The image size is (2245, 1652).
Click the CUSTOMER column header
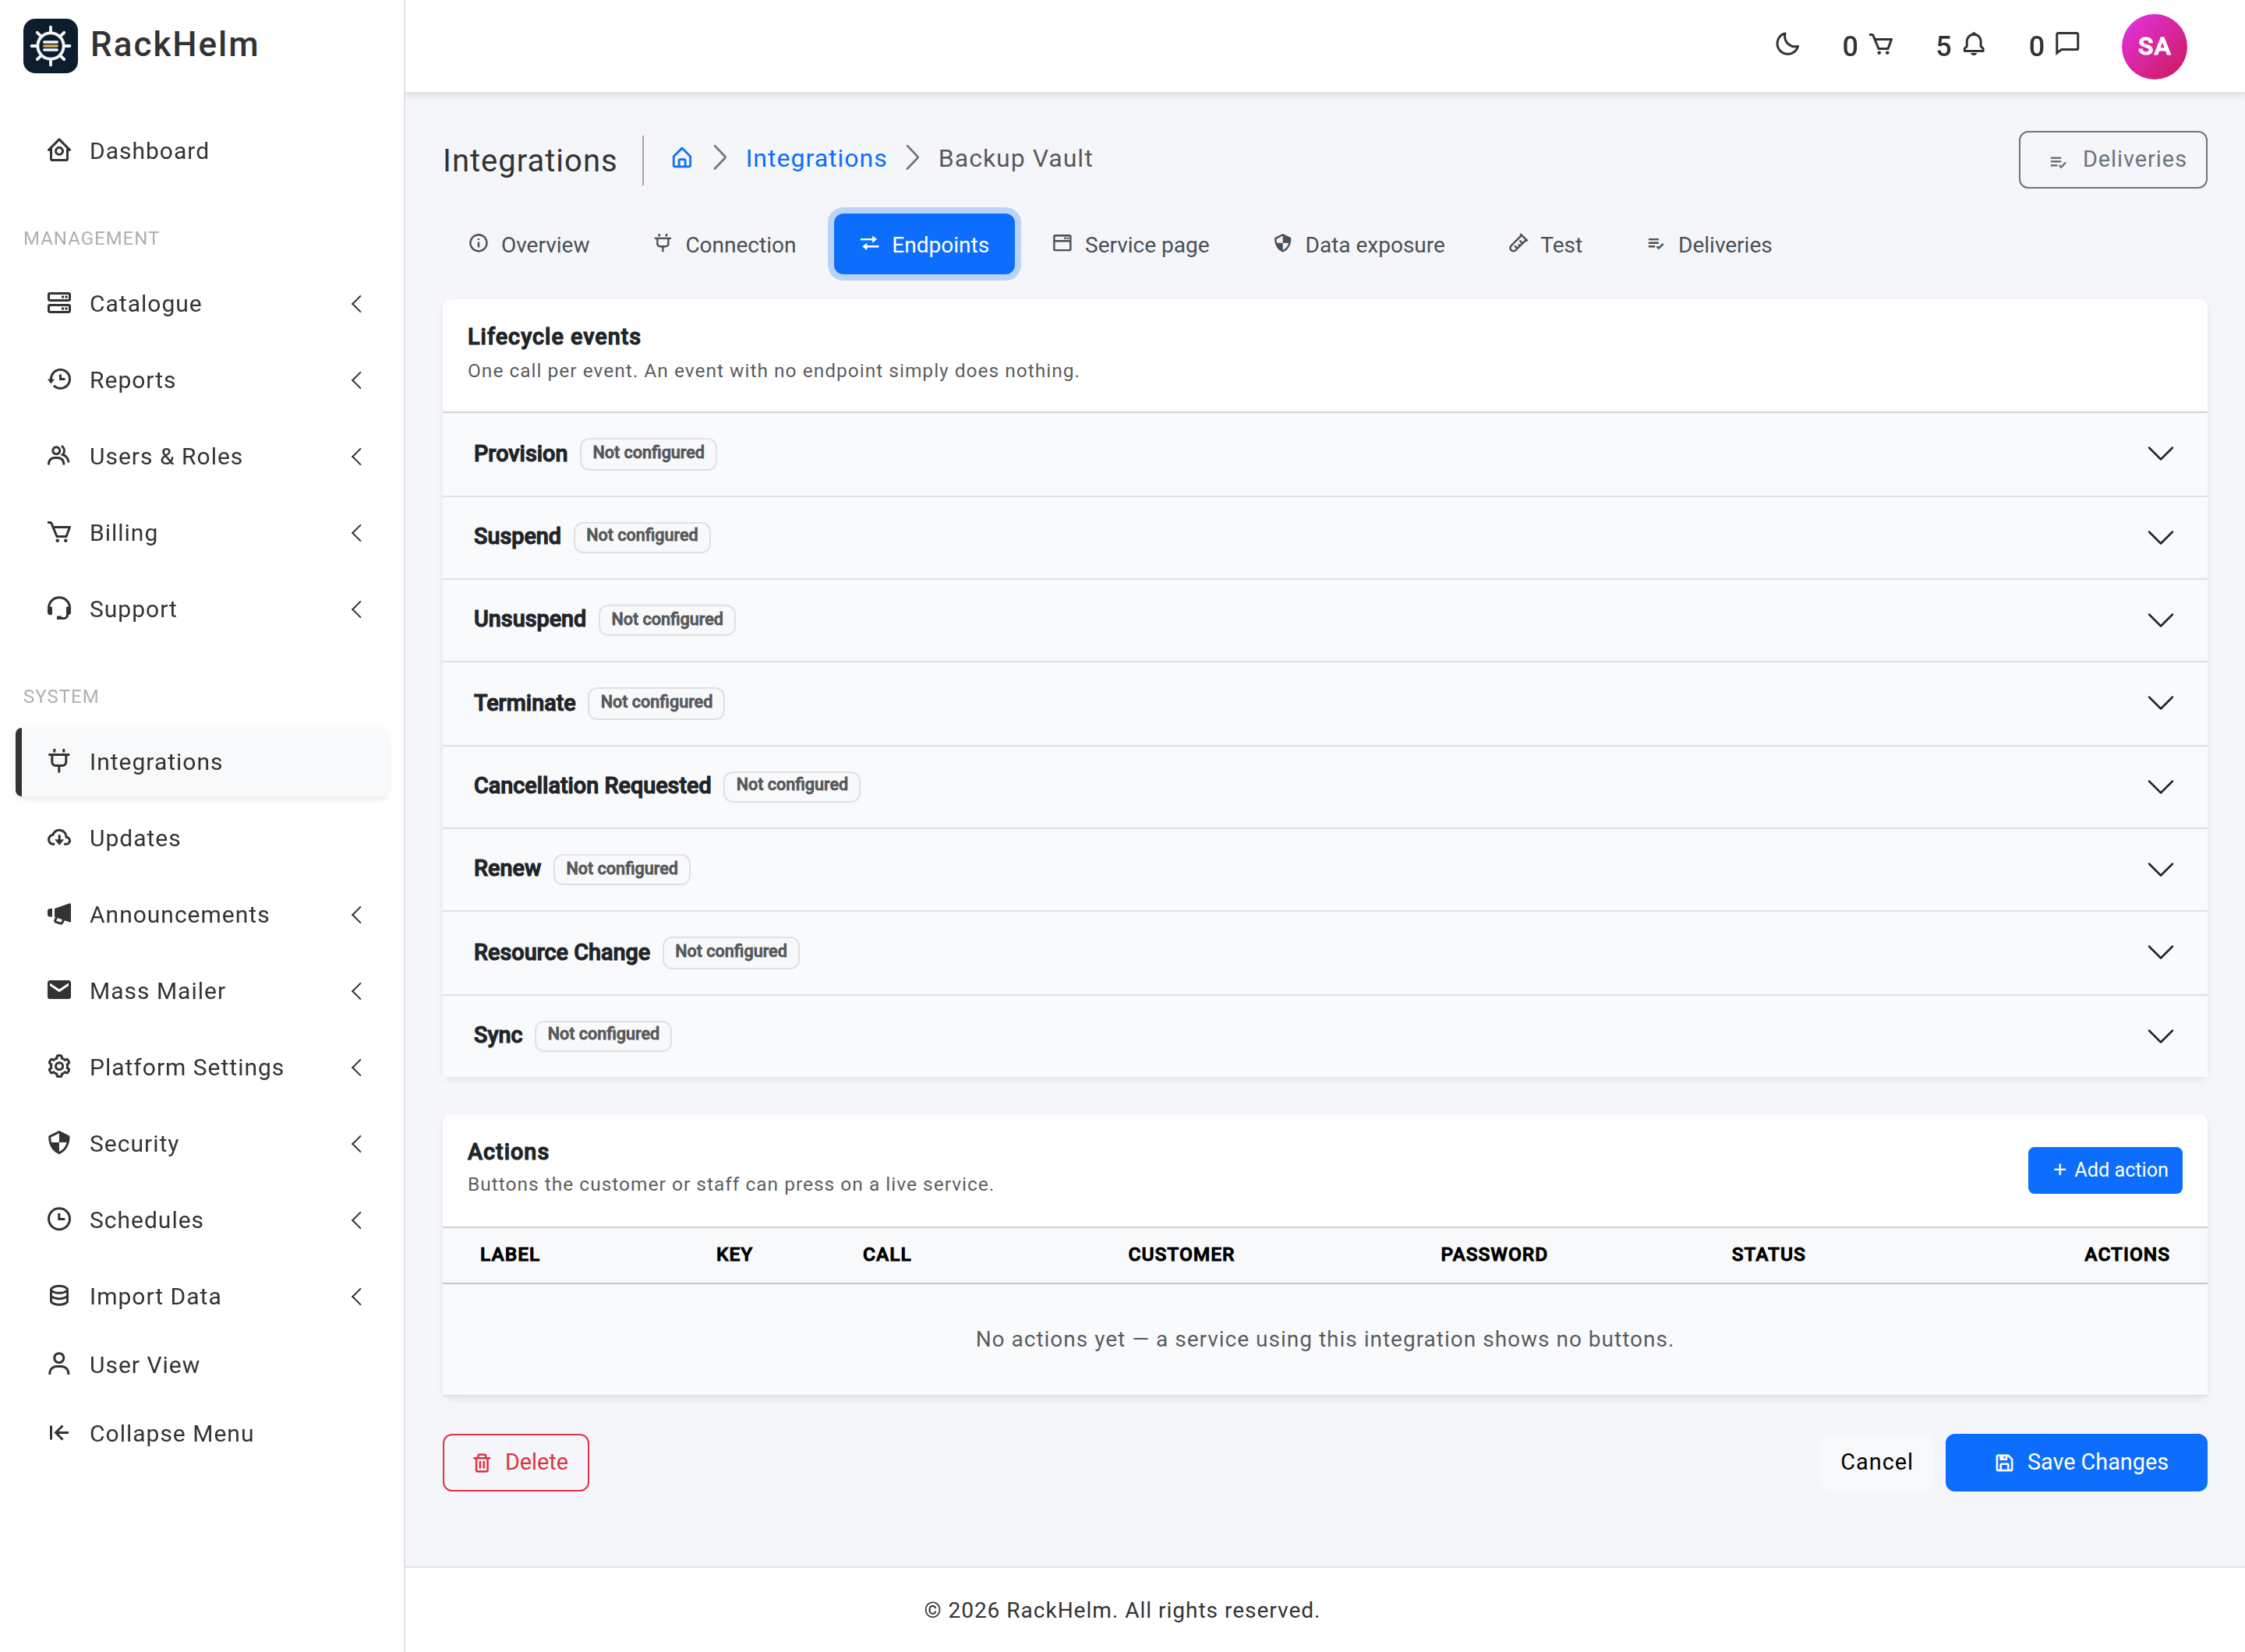(x=1180, y=1254)
